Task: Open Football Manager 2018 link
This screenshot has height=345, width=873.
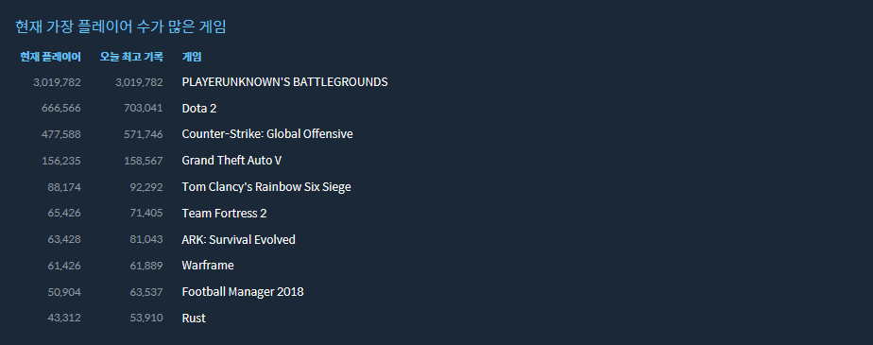Action: pyautogui.click(x=243, y=291)
